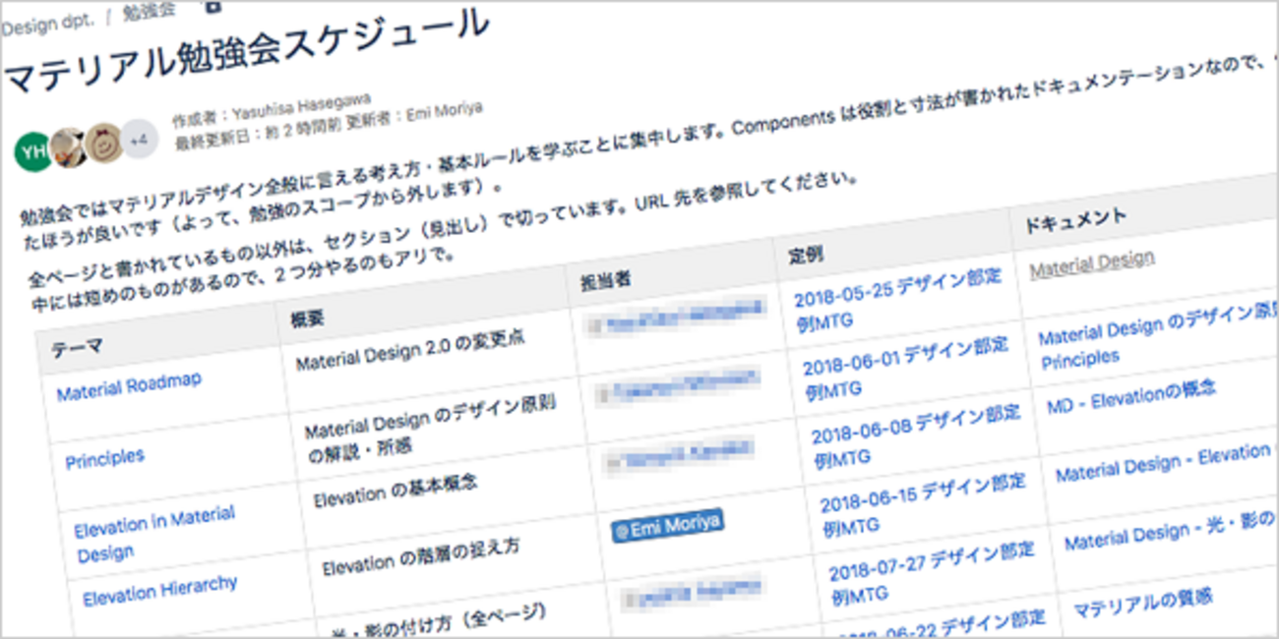Viewport: 1279px width, 639px height.
Task: Open the 2018-05-25 デザイン部定例MTG link
Action: click(898, 297)
